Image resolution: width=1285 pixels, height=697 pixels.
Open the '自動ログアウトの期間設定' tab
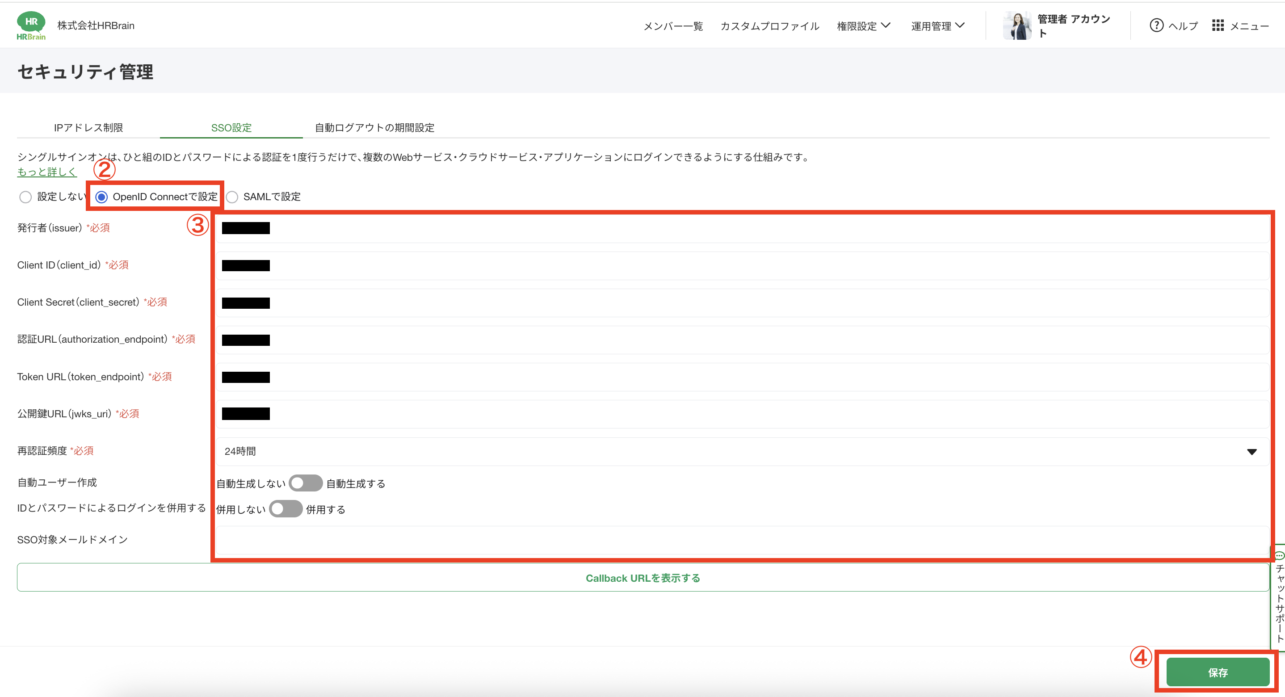click(374, 128)
